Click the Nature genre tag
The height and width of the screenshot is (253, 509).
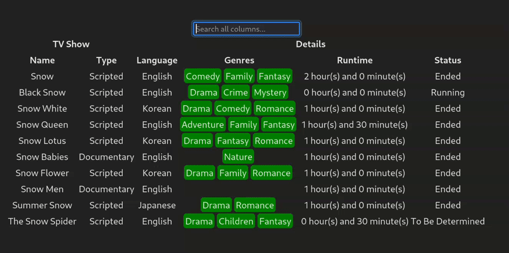pos(238,157)
